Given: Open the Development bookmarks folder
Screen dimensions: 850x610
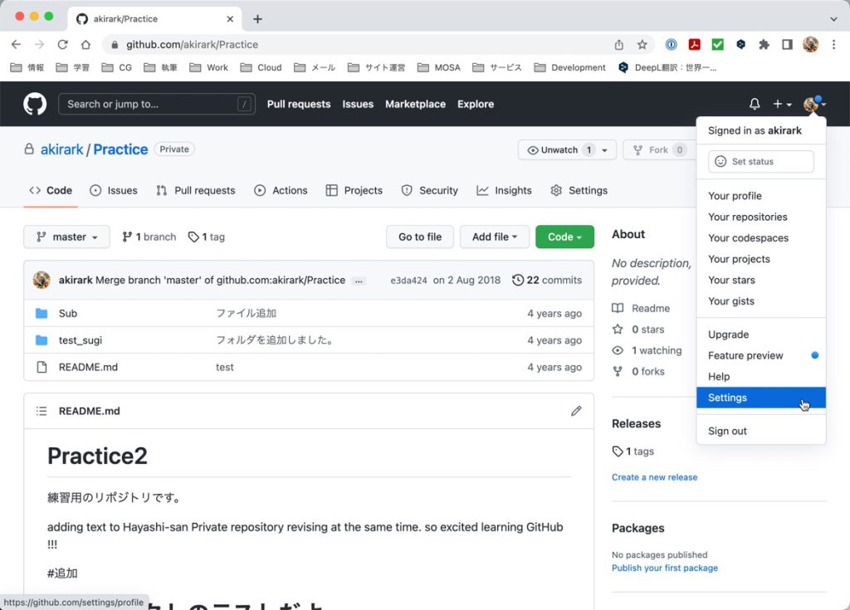Looking at the screenshot, I should (x=569, y=67).
